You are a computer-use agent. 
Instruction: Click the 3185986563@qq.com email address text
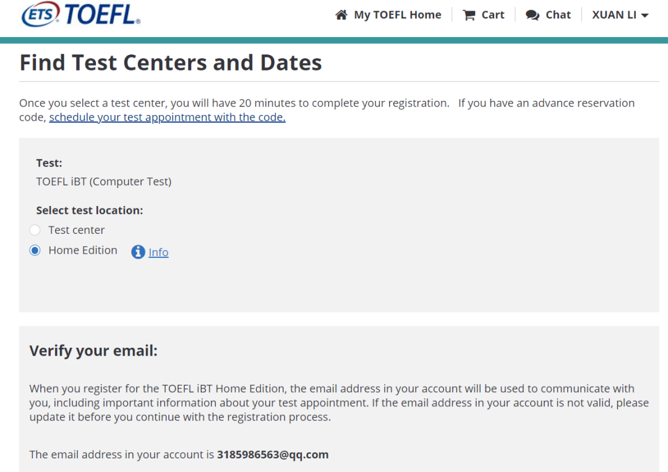273,455
